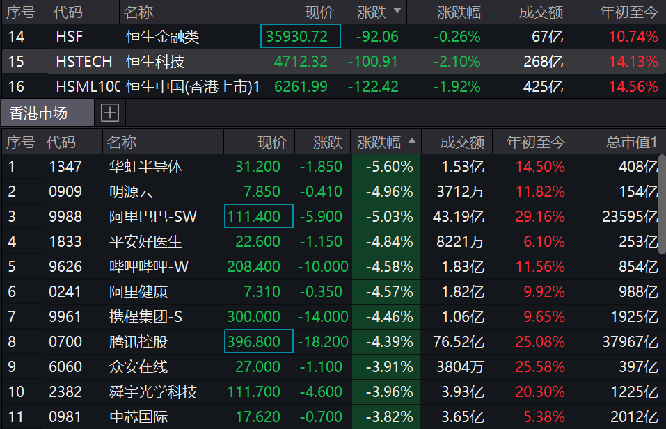This screenshot has width=666, height=429.
Task: Click HSTECH change value -100.91
Action: tap(372, 61)
